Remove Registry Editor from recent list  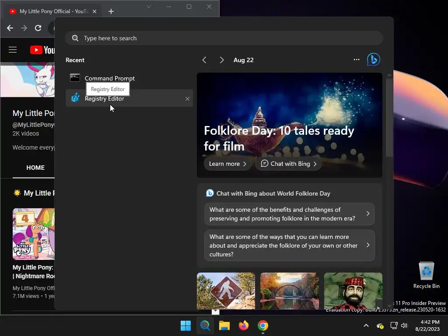click(x=187, y=99)
